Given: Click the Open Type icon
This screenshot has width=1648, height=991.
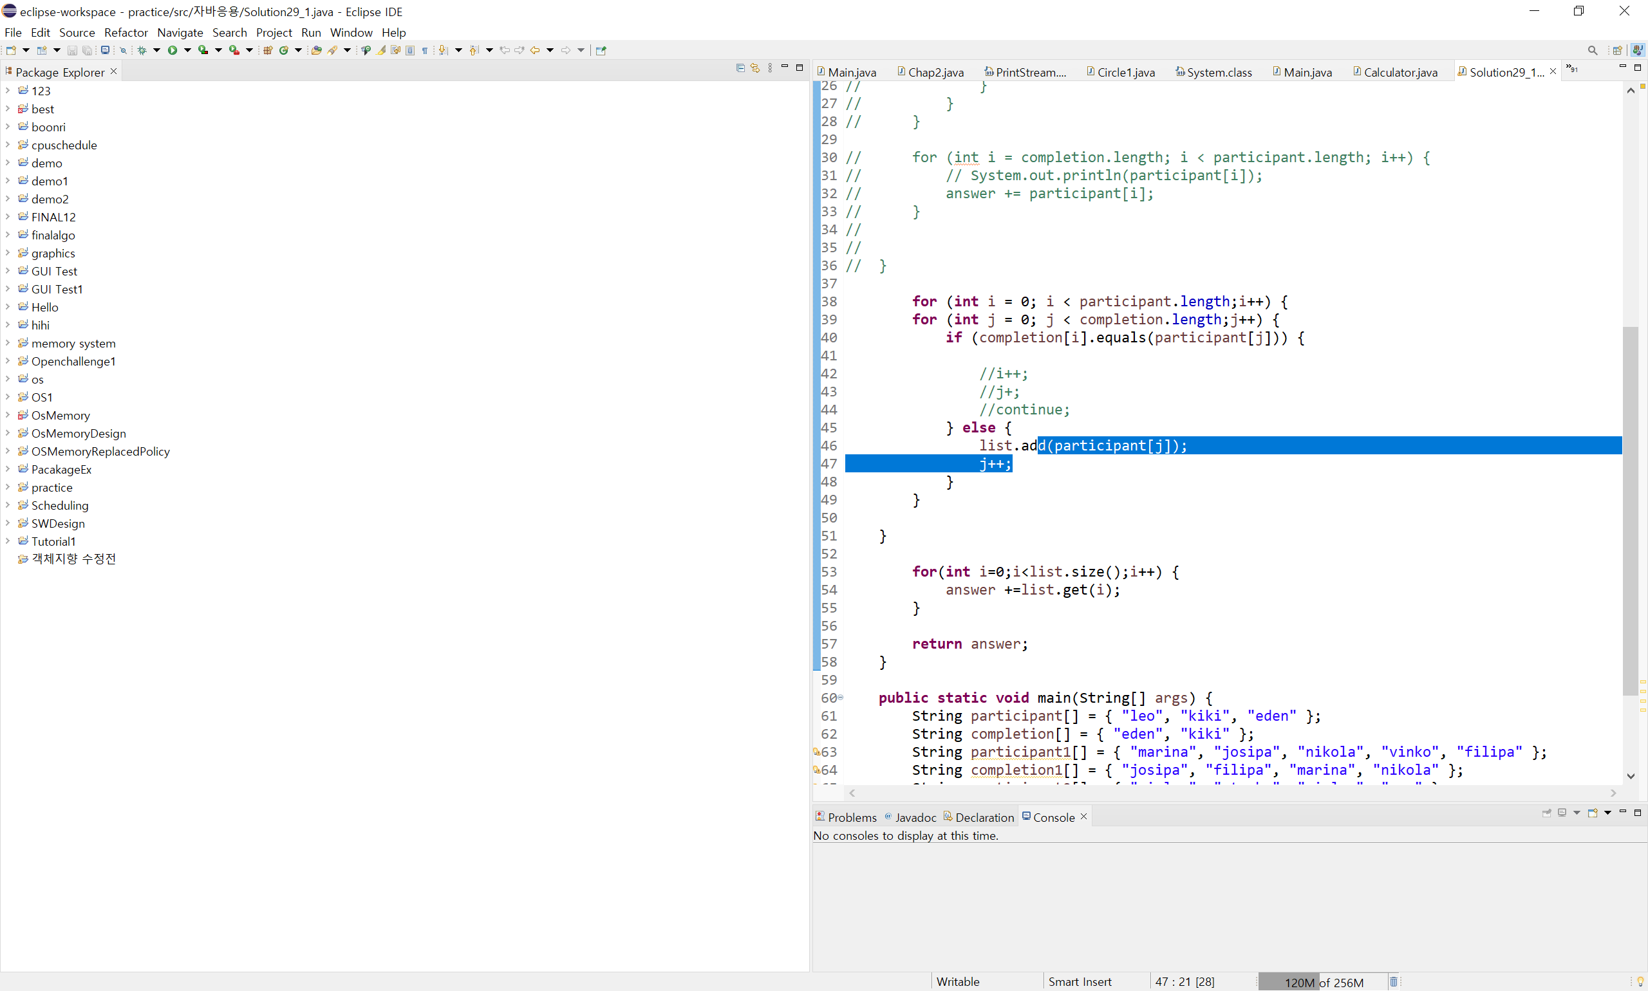Looking at the screenshot, I should tap(316, 50).
